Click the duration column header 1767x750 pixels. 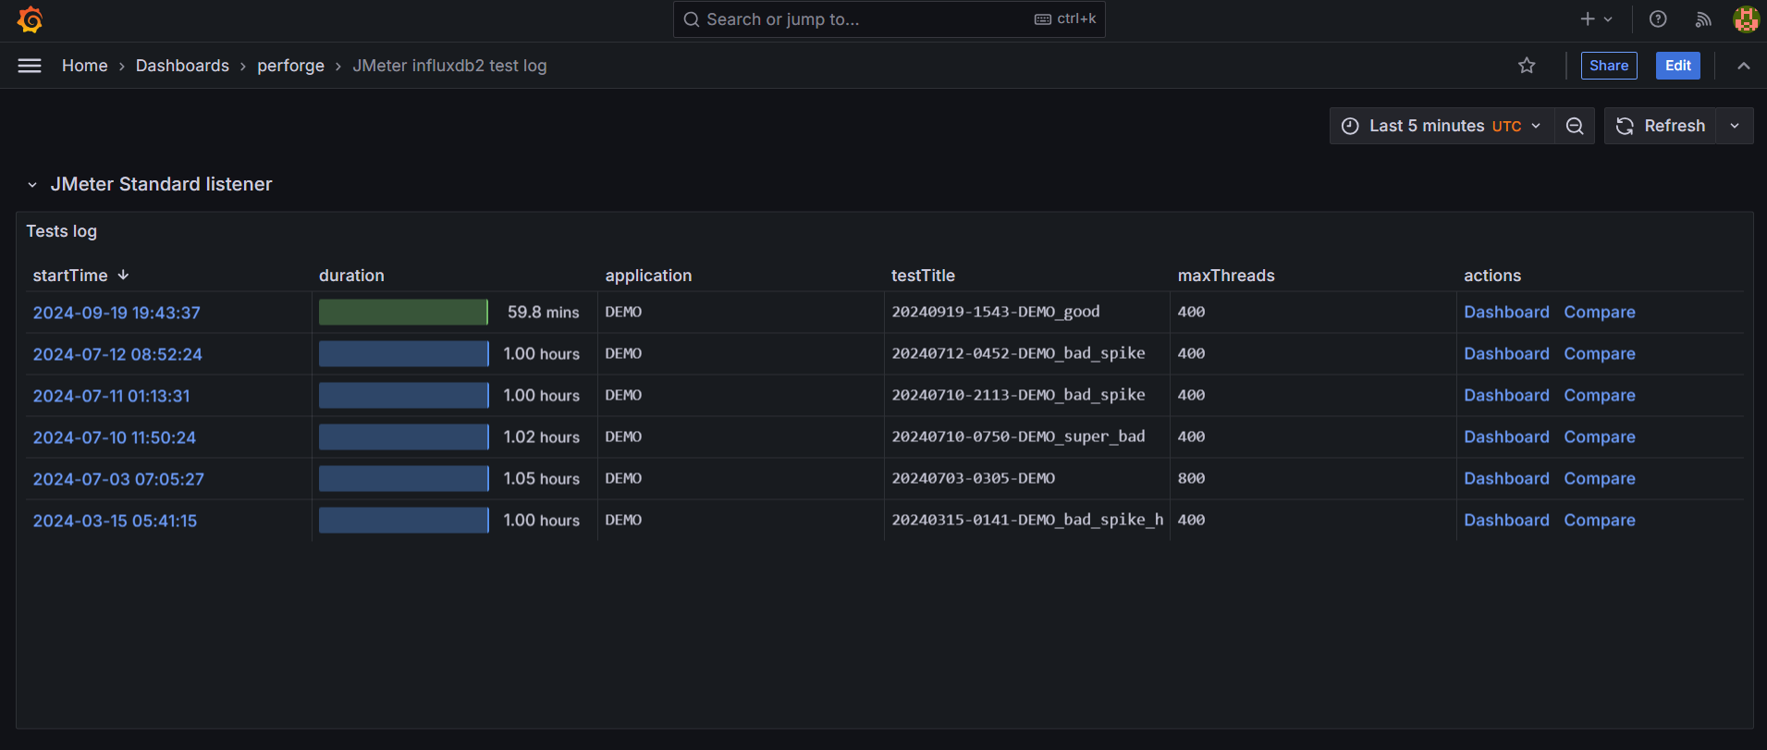[351, 276]
